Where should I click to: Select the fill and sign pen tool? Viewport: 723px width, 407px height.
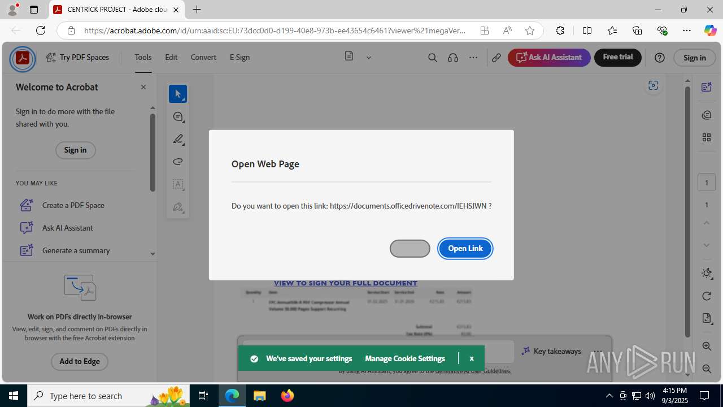point(178,207)
